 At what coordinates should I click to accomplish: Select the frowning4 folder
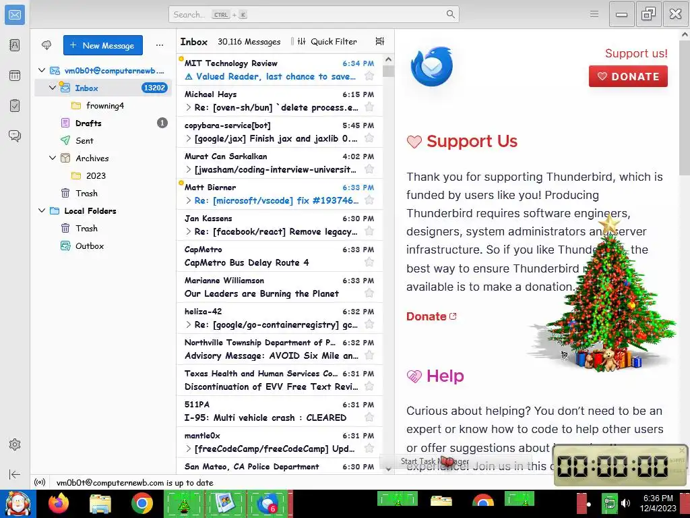[x=103, y=105]
